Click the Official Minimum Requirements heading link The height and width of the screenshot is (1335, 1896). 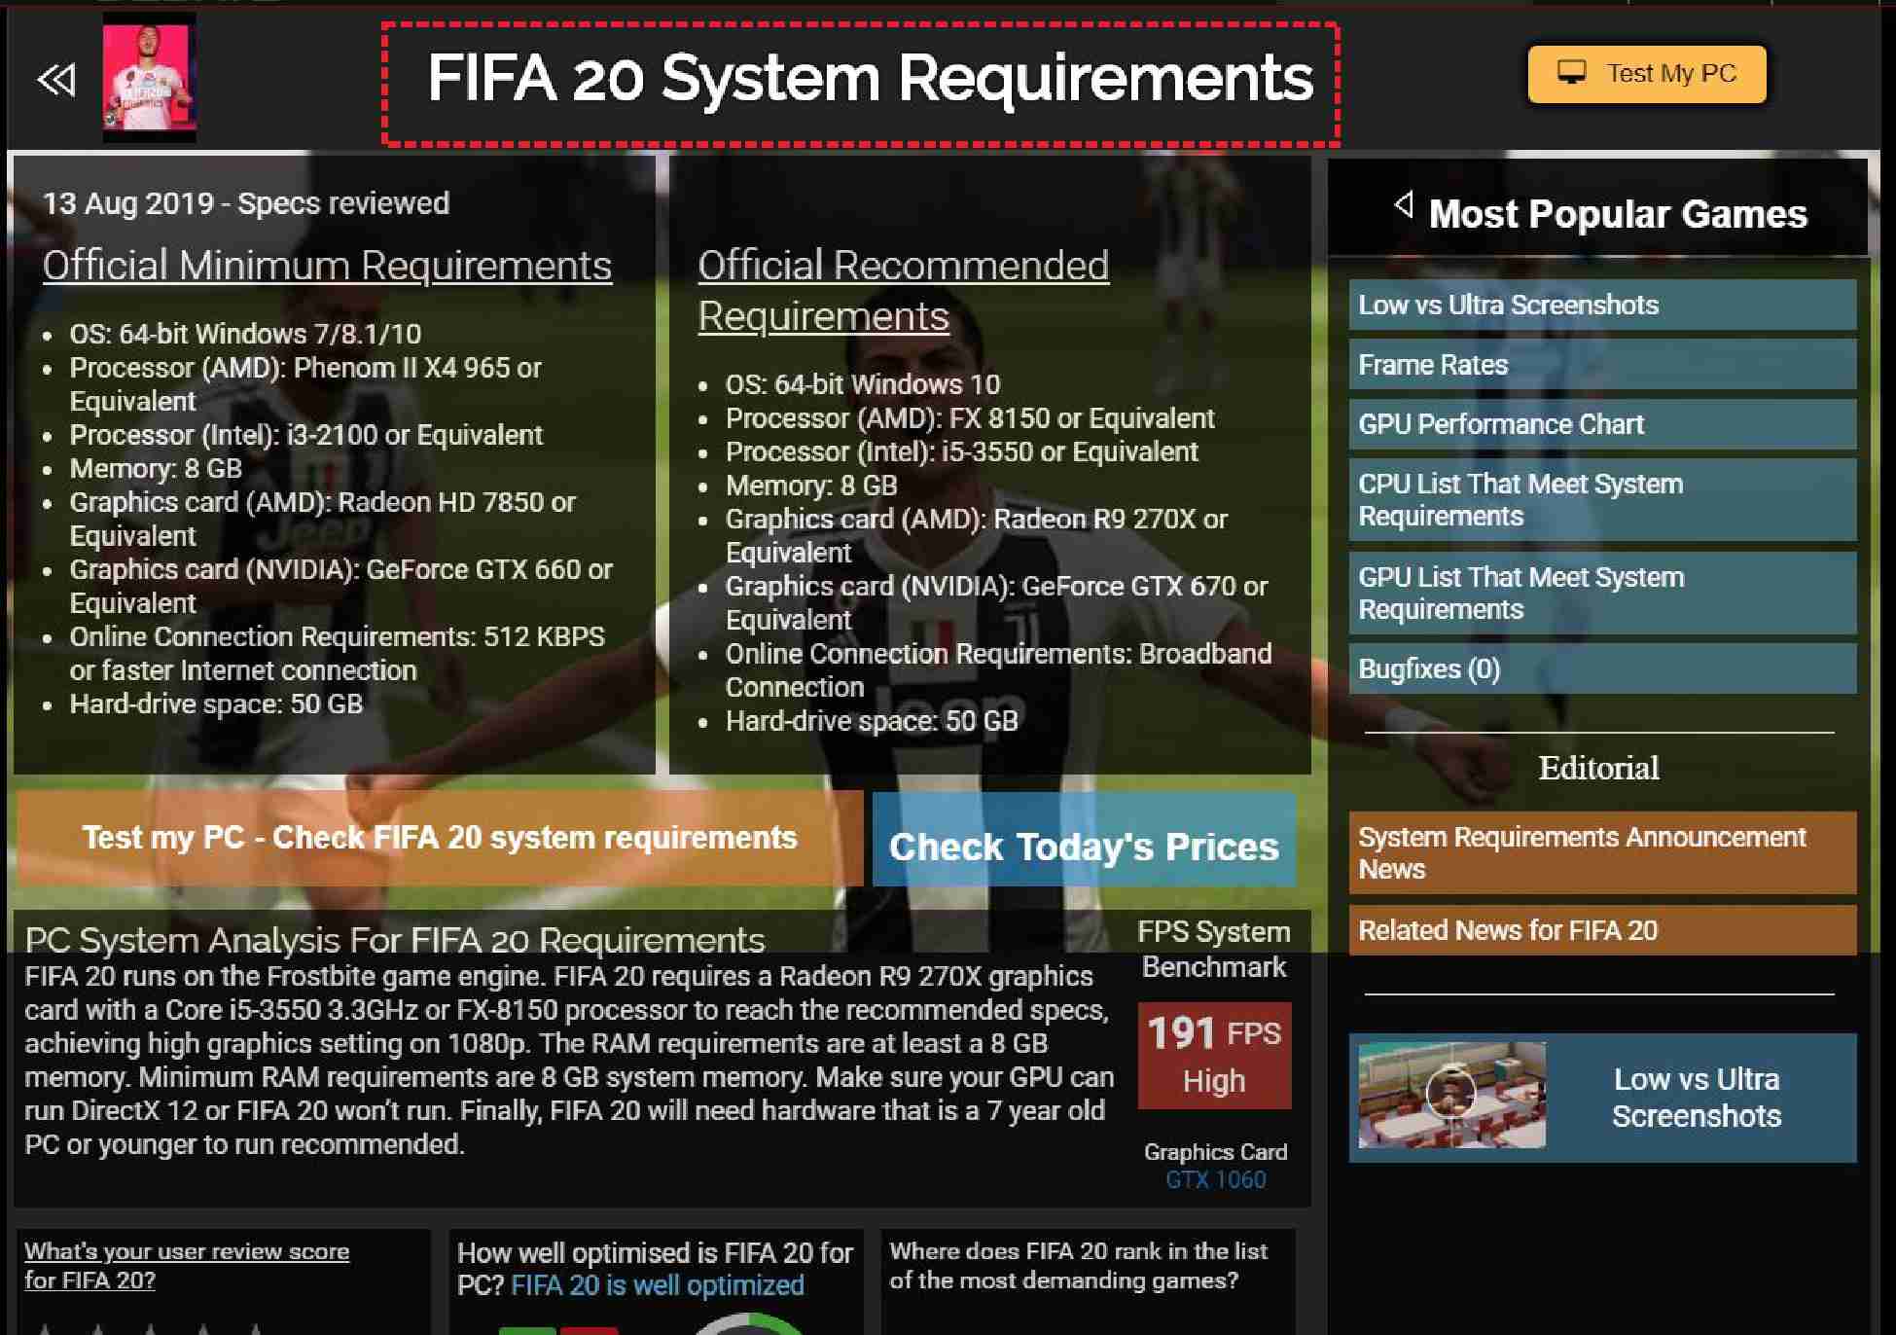[x=327, y=266]
